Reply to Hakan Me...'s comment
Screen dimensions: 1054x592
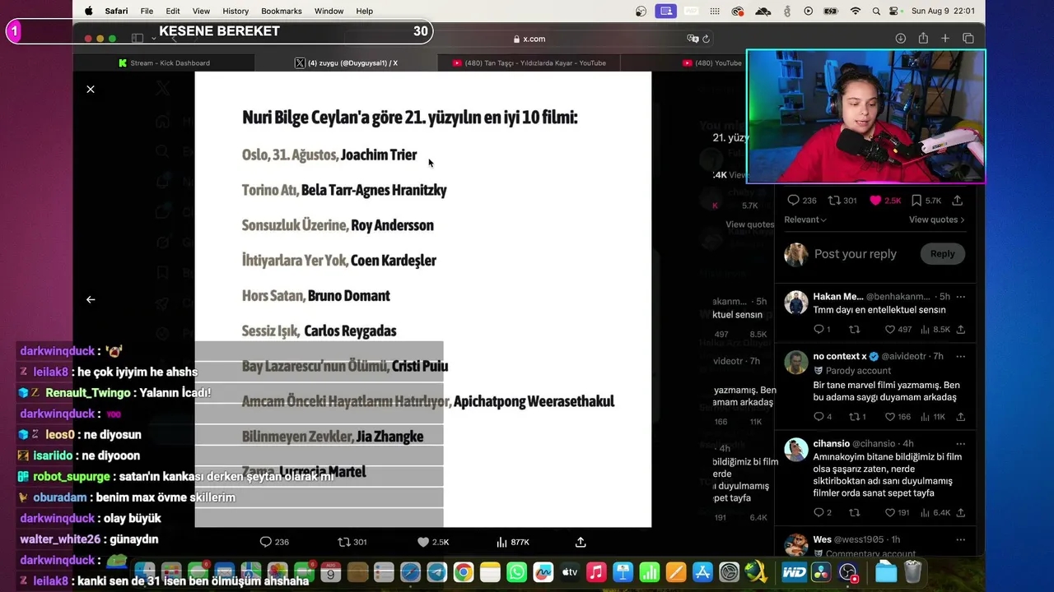tap(818, 329)
